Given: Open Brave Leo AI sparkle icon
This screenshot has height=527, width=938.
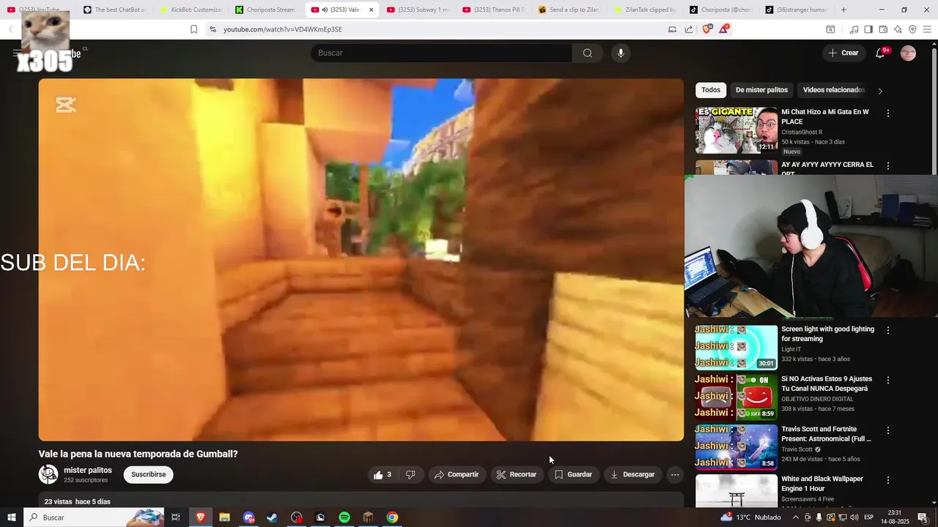Looking at the screenshot, I should coord(898,29).
